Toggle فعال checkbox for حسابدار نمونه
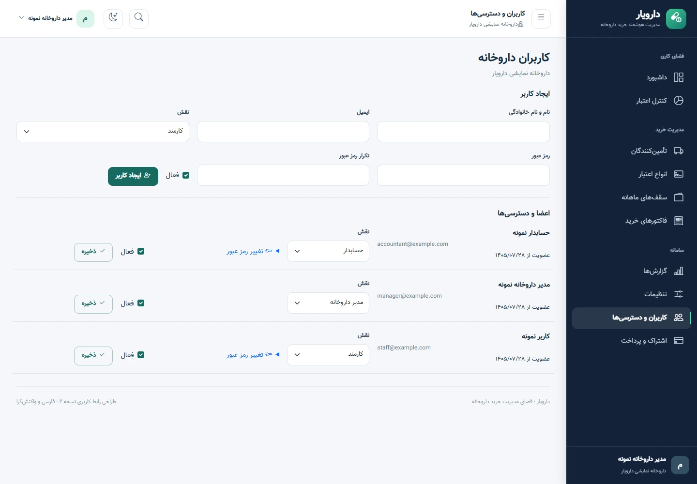Screen dimensions: 697x484 (x=141, y=251)
